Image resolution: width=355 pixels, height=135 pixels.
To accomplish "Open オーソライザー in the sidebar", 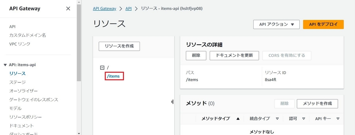I will pyautogui.click(x=23, y=91).
